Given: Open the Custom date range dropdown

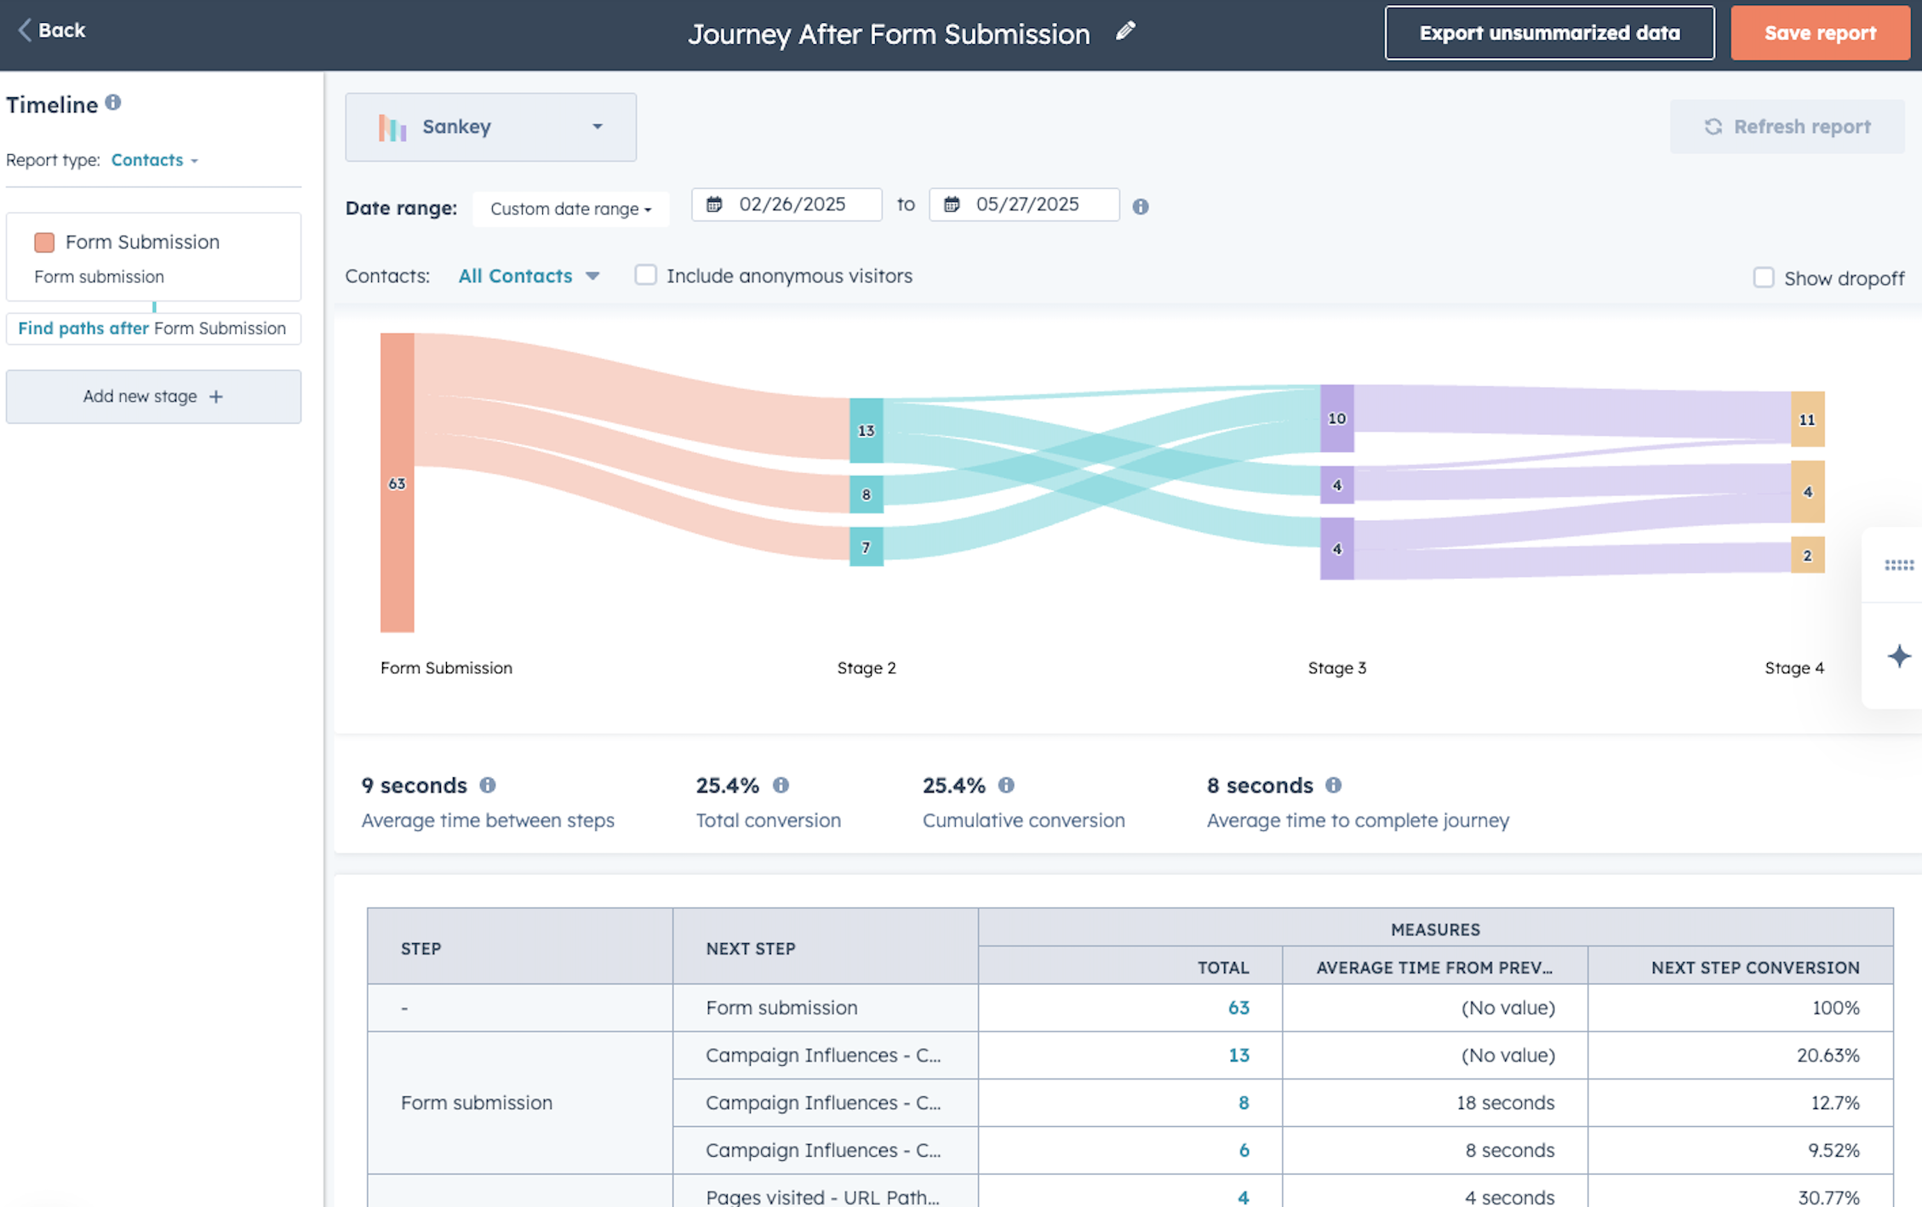Looking at the screenshot, I should [x=570, y=209].
